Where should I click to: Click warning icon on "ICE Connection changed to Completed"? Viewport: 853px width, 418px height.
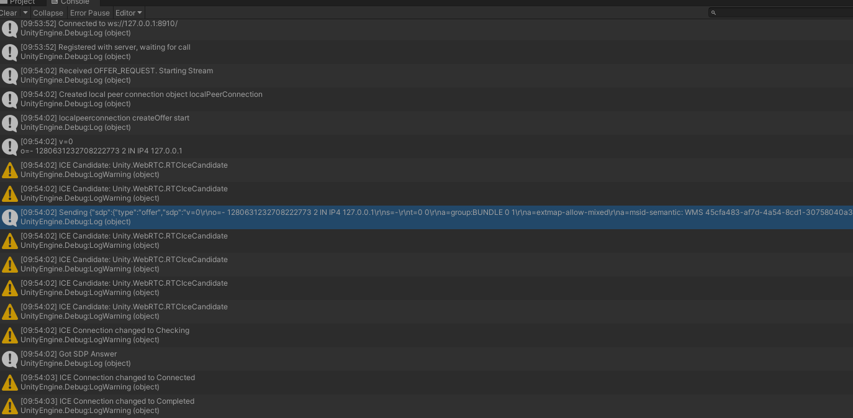click(x=10, y=406)
